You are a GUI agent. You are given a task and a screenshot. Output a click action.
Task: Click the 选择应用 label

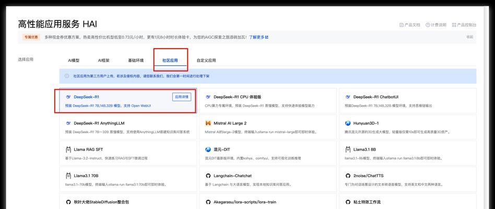pyautogui.click(x=26, y=60)
